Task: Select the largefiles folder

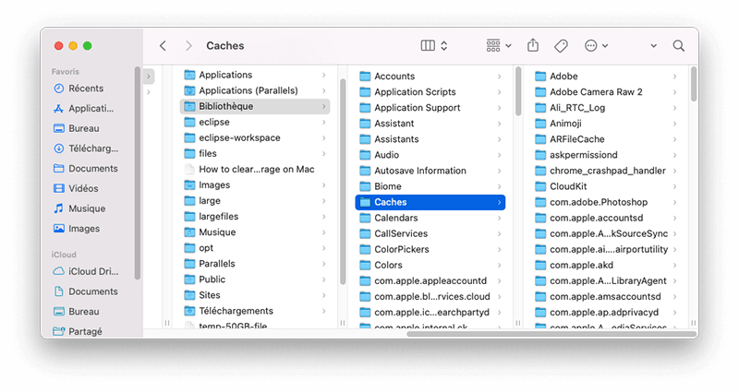Action: pyautogui.click(x=255, y=217)
